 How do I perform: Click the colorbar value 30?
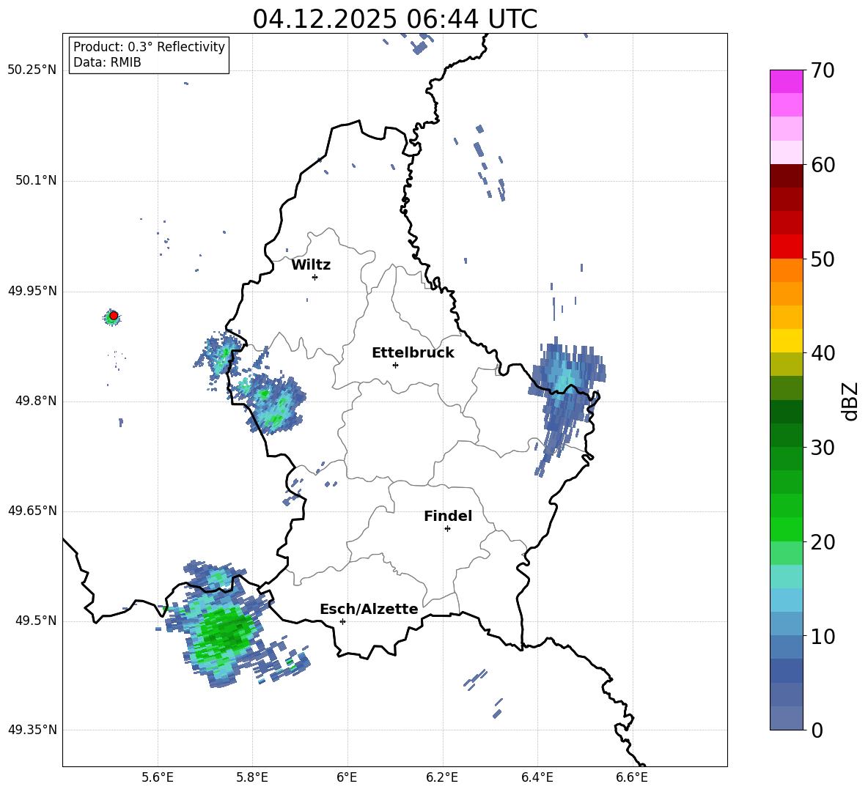tap(823, 448)
